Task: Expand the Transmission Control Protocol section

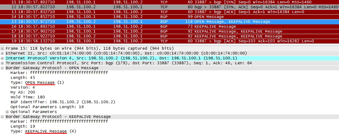Action: [3, 63]
